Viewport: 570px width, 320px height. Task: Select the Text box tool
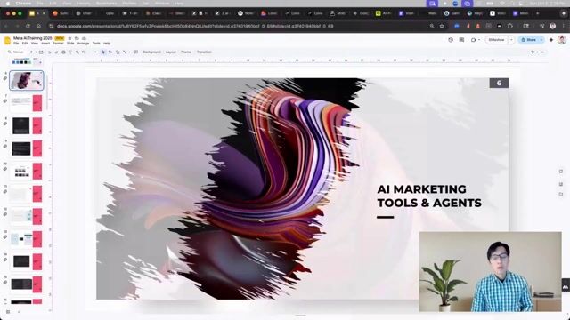[x=110, y=52]
